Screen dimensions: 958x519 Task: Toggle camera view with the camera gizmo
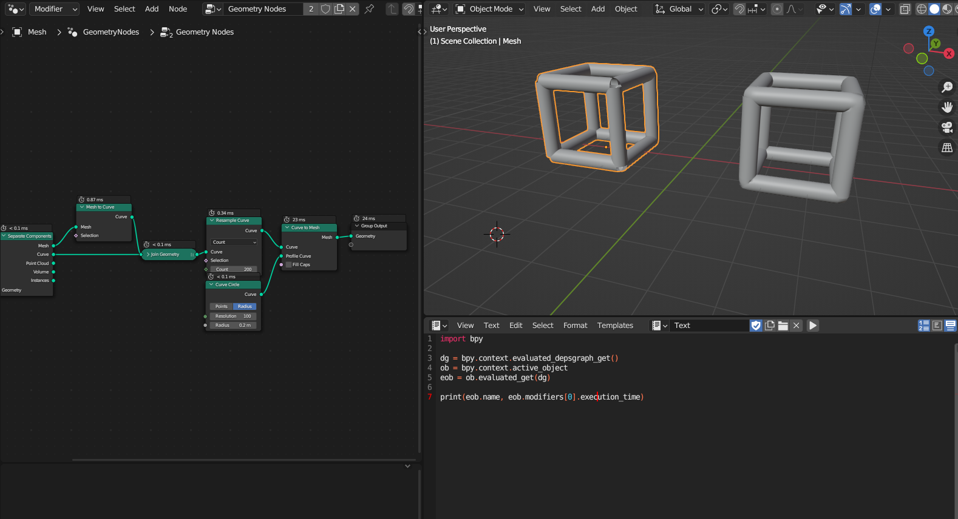point(947,128)
